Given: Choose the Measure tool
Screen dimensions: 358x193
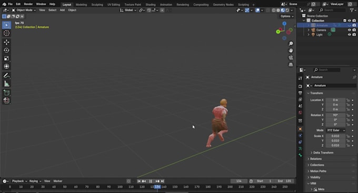Looking at the screenshot, I should pyautogui.click(x=6, y=84).
